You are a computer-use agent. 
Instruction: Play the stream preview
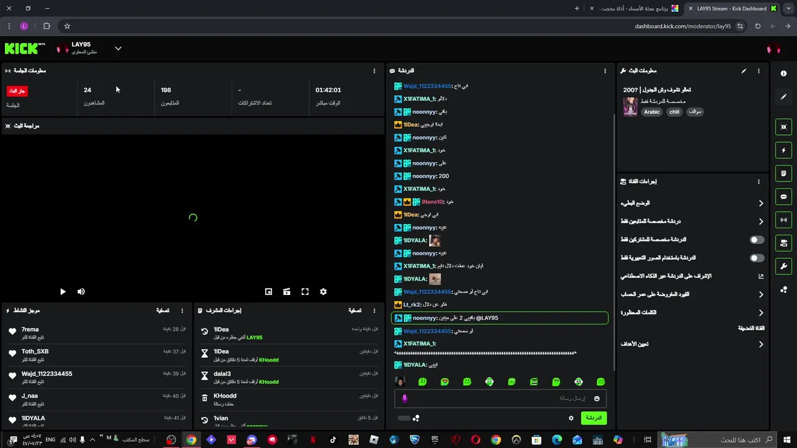63,292
